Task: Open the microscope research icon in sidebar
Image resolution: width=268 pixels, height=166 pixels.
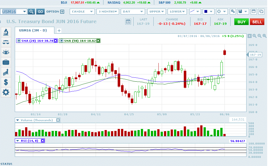Action: tap(6, 32)
